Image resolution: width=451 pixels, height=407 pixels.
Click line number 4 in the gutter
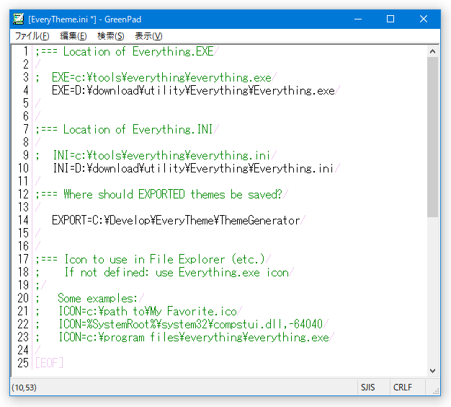click(x=26, y=90)
